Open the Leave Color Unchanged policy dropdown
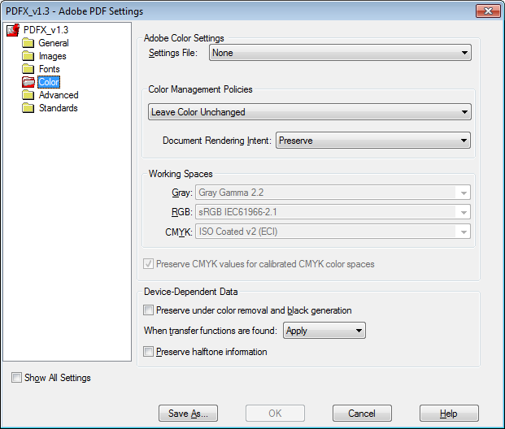The width and height of the screenshot is (505, 429). point(310,112)
